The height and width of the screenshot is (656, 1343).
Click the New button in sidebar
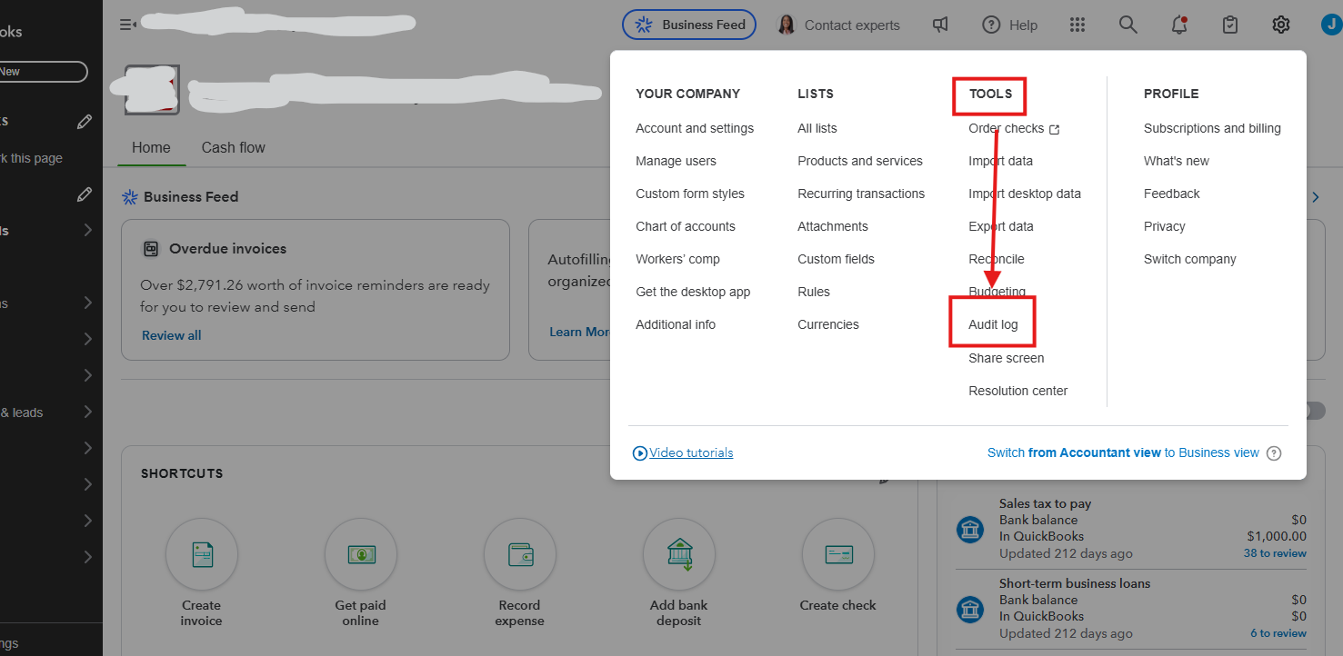pyautogui.click(x=43, y=72)
